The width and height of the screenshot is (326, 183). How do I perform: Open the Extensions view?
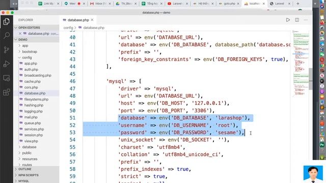pos(7,92)
